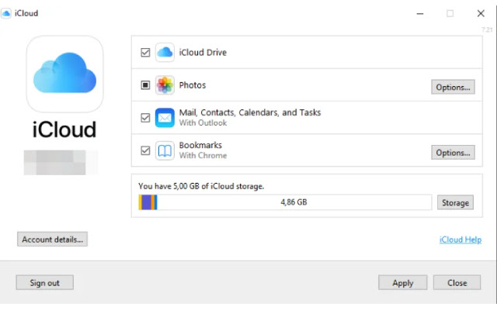Toggle the Photos checkbox
The width and height of the screenshot is (497, 310).
pos(145,85)
